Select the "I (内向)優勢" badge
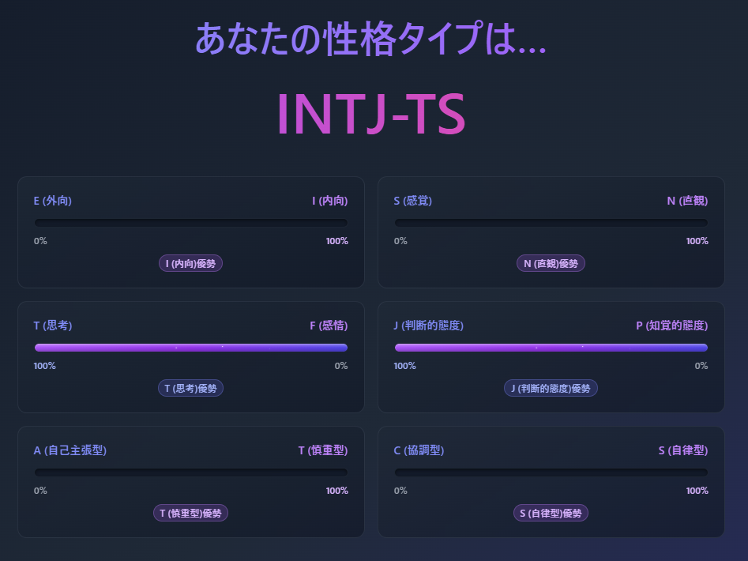748x561 pixels. pyautogui.click(x=190, y=263)
